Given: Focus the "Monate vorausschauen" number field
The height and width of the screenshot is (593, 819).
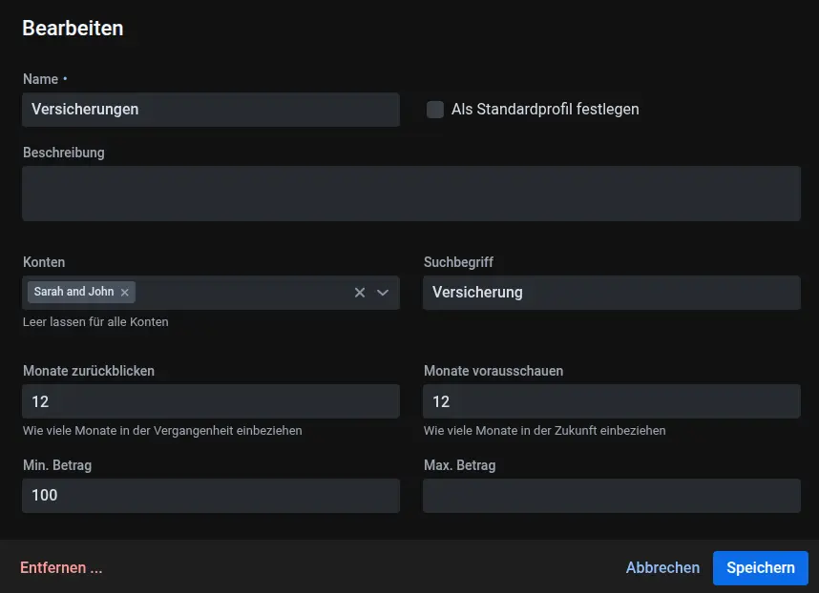Looking at the screenshot, I should [x=611, y=401].
